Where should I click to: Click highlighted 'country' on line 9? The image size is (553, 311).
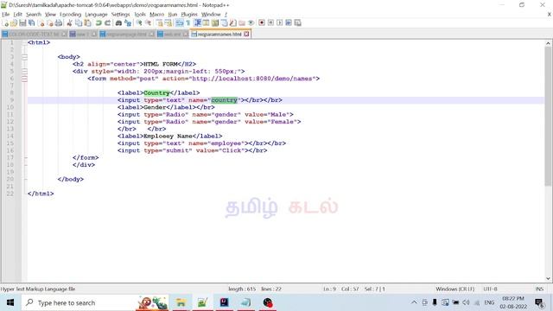[x=224, y=100]
